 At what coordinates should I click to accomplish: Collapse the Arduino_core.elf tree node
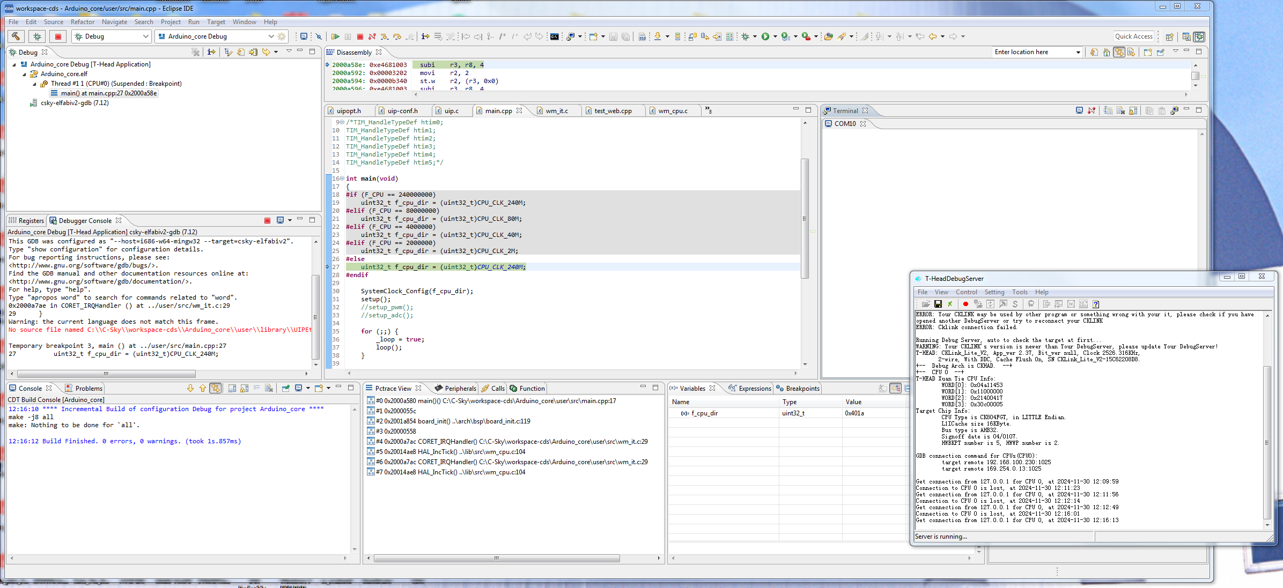24,74
